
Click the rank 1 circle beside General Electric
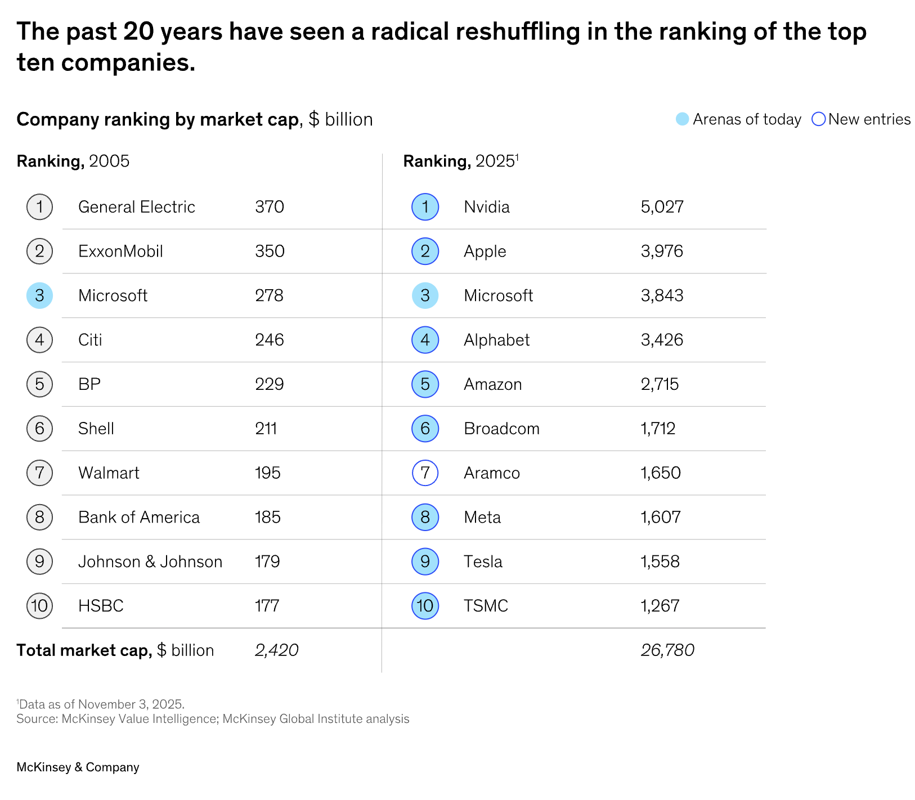click(39, 207)
